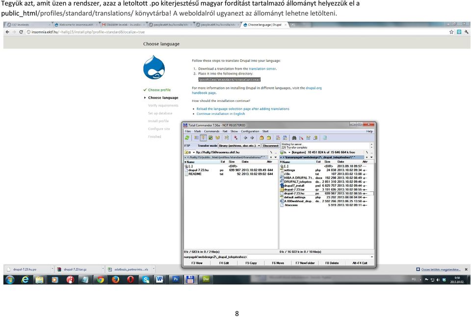This screenshot has width=471, height=317.
Task: Open the left panel directory history arrow
Action: point(276,157)
